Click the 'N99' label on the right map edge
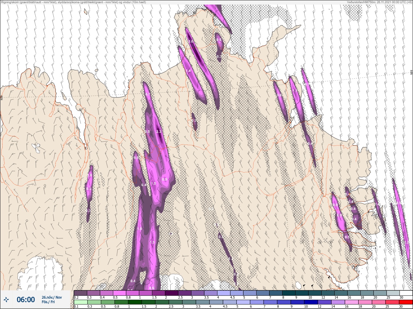 tap(411, 73)
